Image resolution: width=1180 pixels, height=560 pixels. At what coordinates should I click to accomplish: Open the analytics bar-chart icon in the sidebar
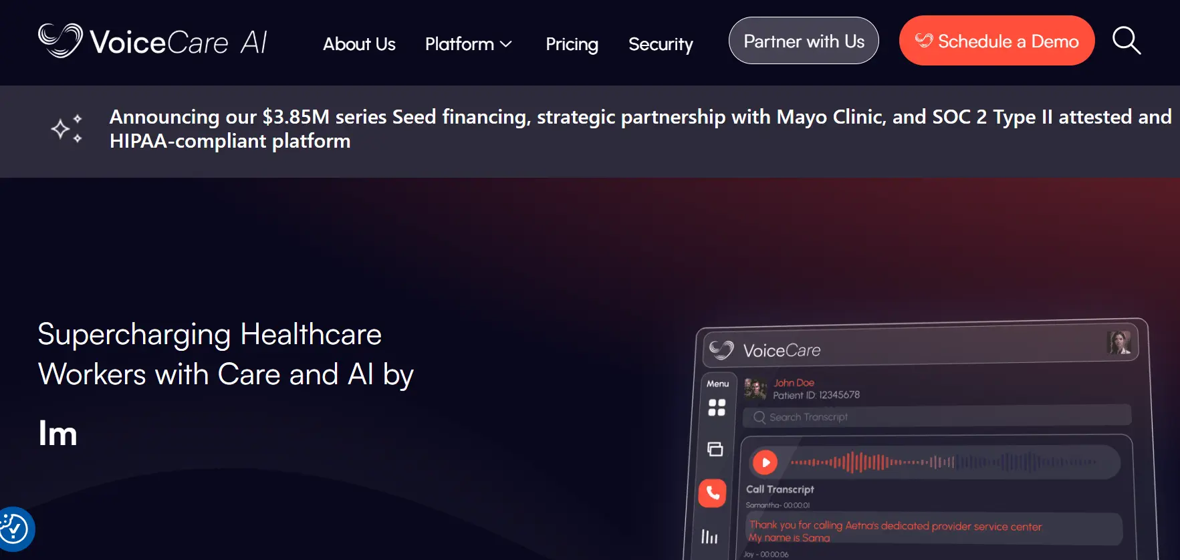coord(709,535)
